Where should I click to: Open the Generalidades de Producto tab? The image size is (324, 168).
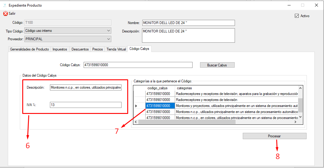tap(29, 49)
